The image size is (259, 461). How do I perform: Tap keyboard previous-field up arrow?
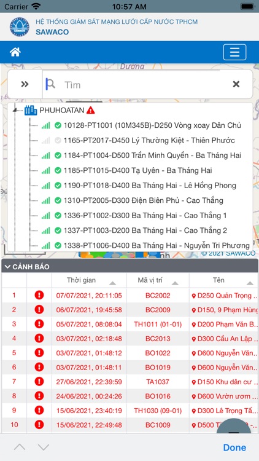pyautogui.click(x=20, y=447)
